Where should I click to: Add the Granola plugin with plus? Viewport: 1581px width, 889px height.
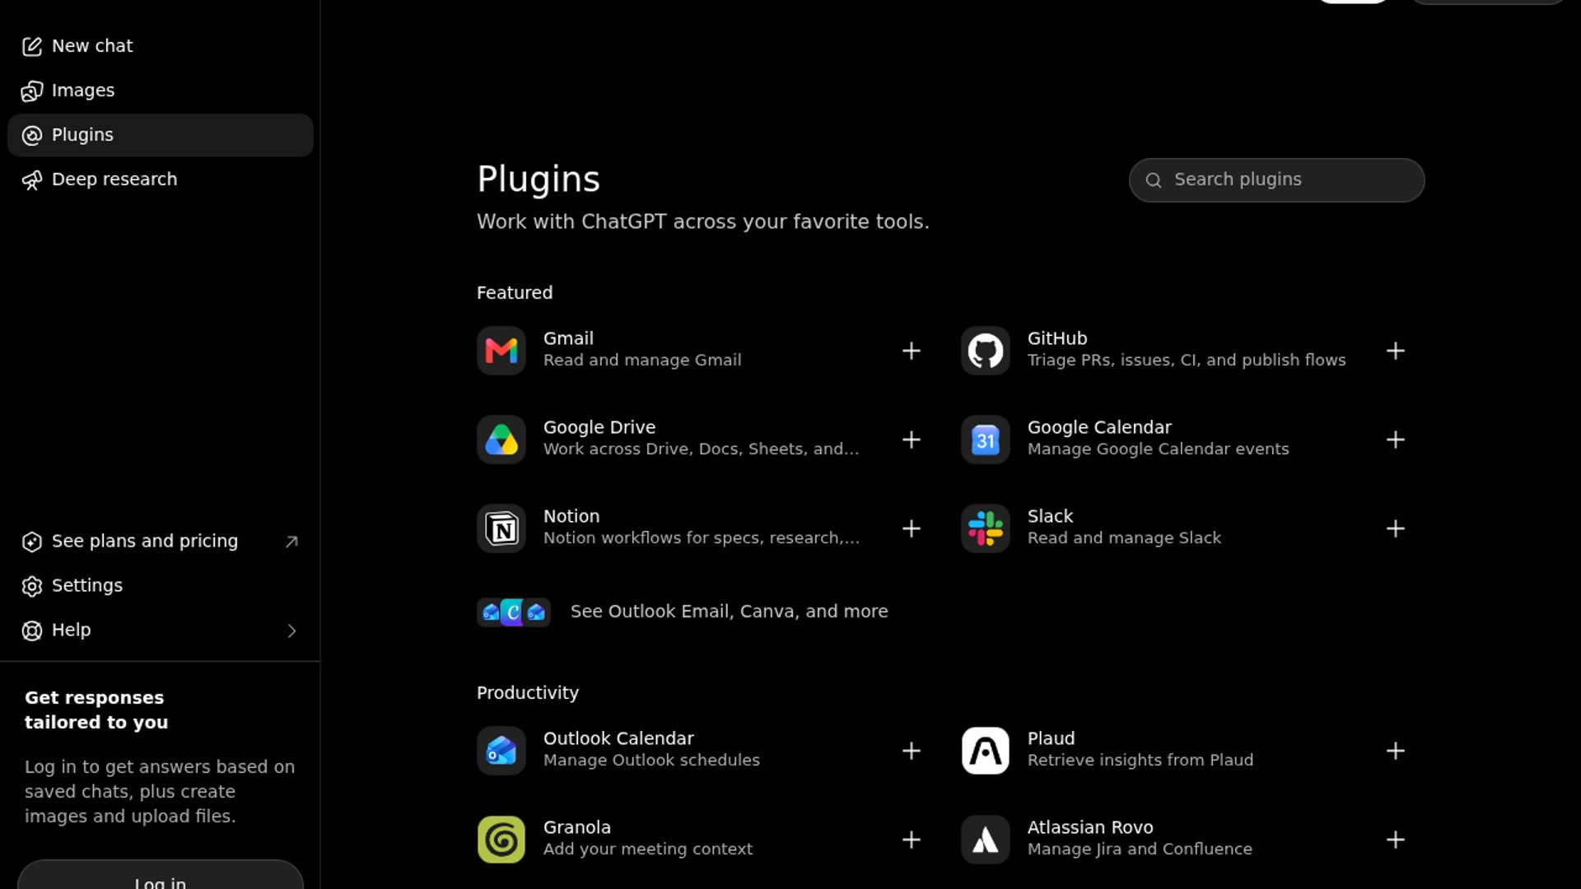tap(912, 840)
